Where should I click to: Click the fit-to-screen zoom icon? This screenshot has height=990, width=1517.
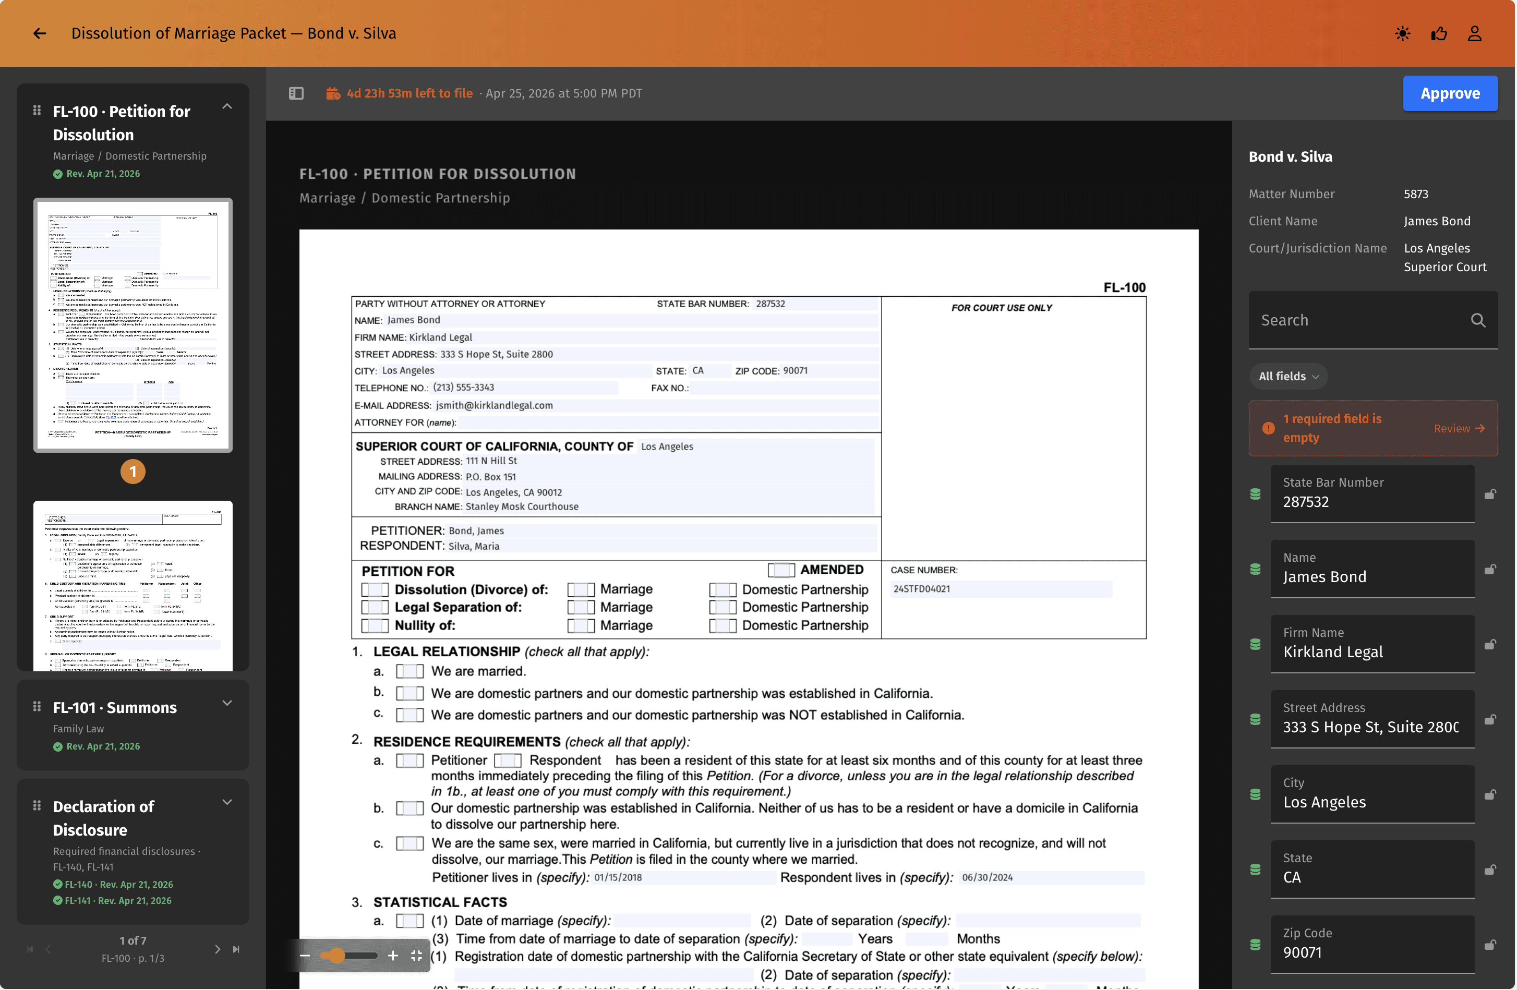(417, 955)
